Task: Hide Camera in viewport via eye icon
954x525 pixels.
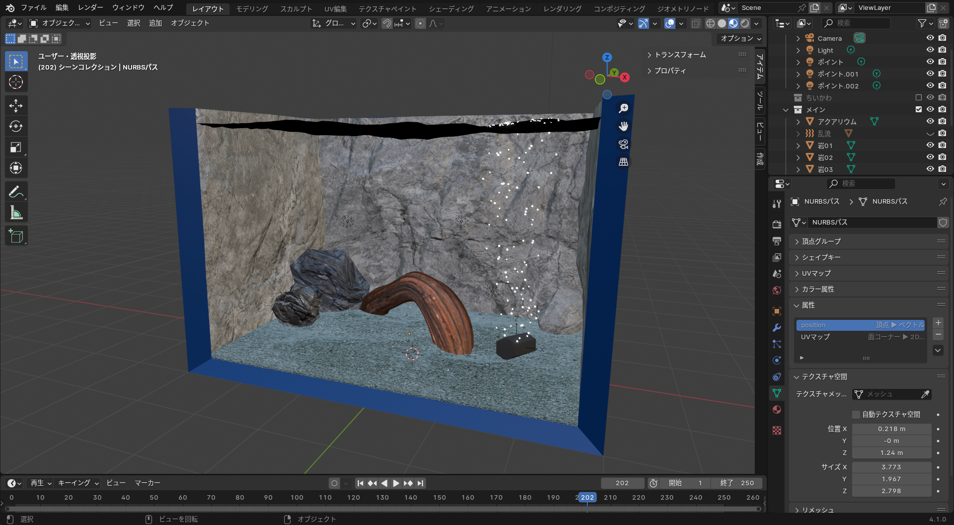Action: pyautogui.click(x=930, y=38)
